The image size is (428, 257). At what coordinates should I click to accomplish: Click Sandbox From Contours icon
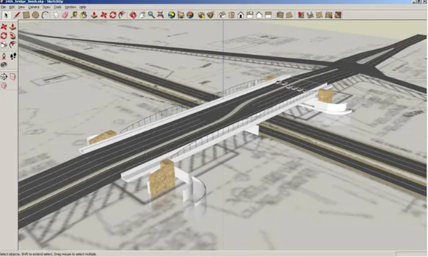click(x=280, y=15)
